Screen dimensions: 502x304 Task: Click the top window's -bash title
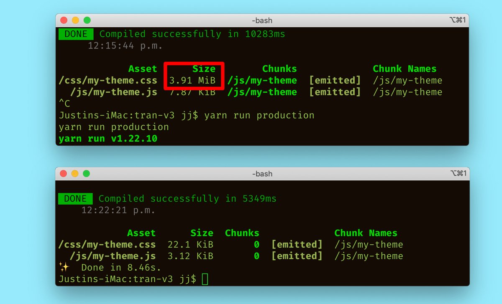click(262, 20)
